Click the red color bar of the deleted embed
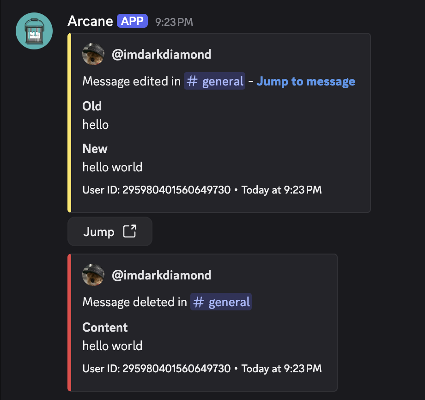Screen dimensions: 425x400 click(69, 322)
